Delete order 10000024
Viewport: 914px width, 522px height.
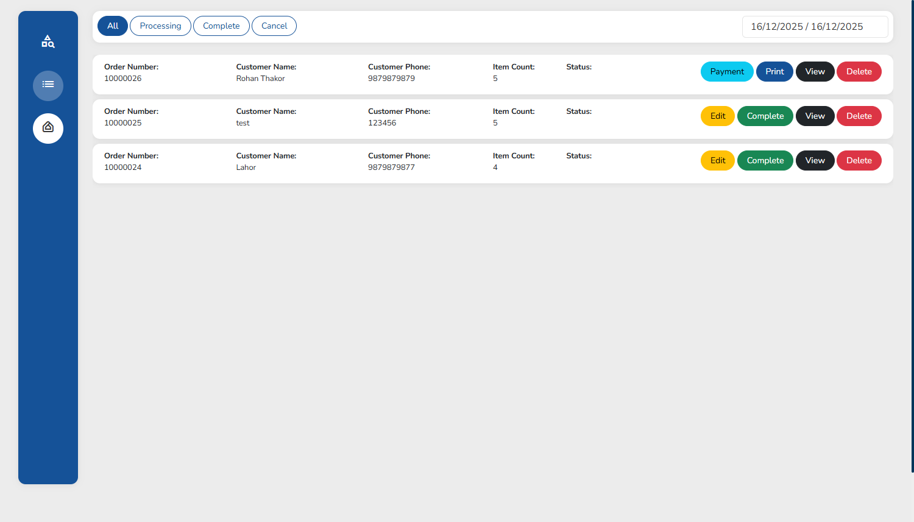tap(859, 161)
